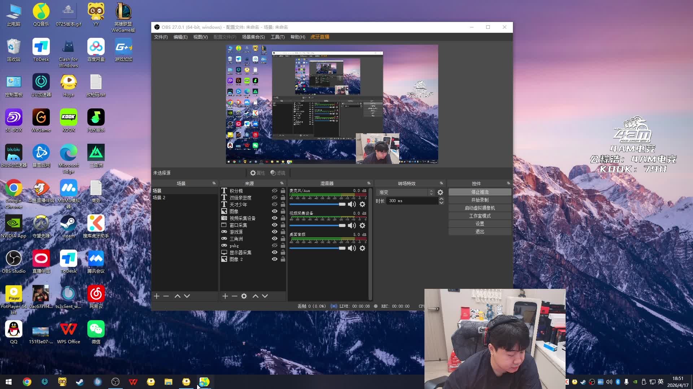Image resolution: width=693 pixels, height=389 pixels.
Task: Toggle lock on 窗口采集 source
Action: pos(283,225)
